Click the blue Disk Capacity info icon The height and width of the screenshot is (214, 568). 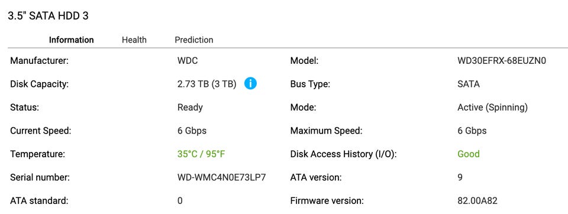point(250,83)
